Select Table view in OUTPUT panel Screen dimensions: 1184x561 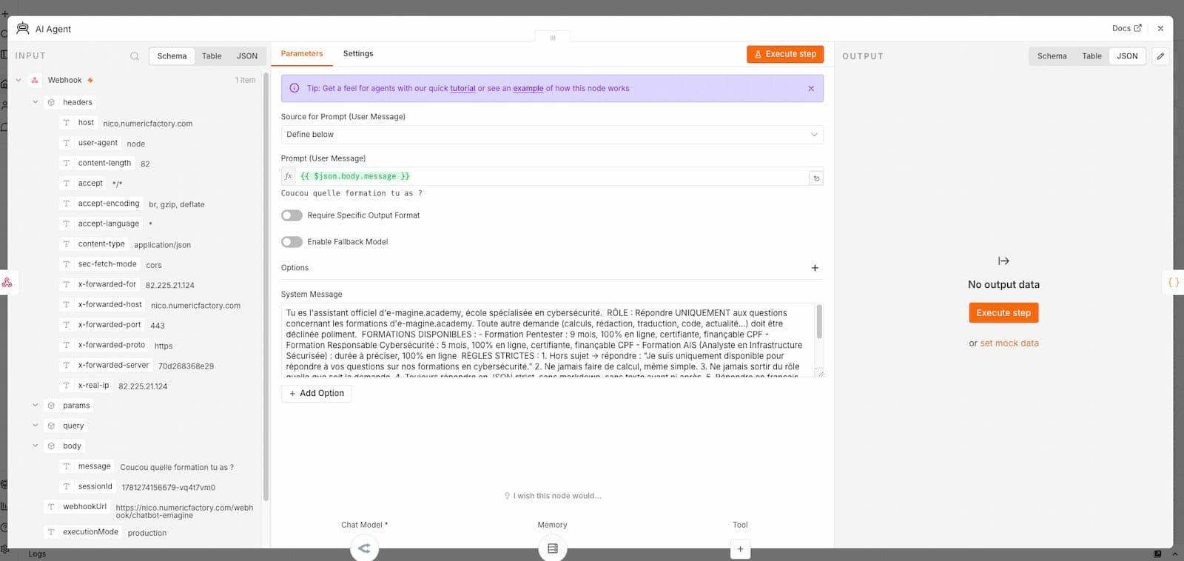pyautogui.click(x=1091, y=56)
